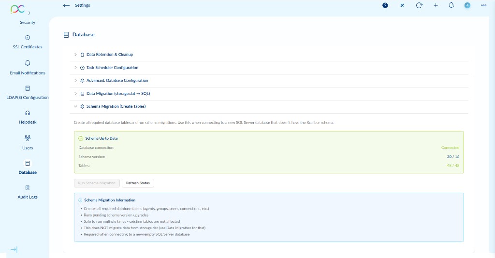Go to Helpdesk label

coord(28,122)
